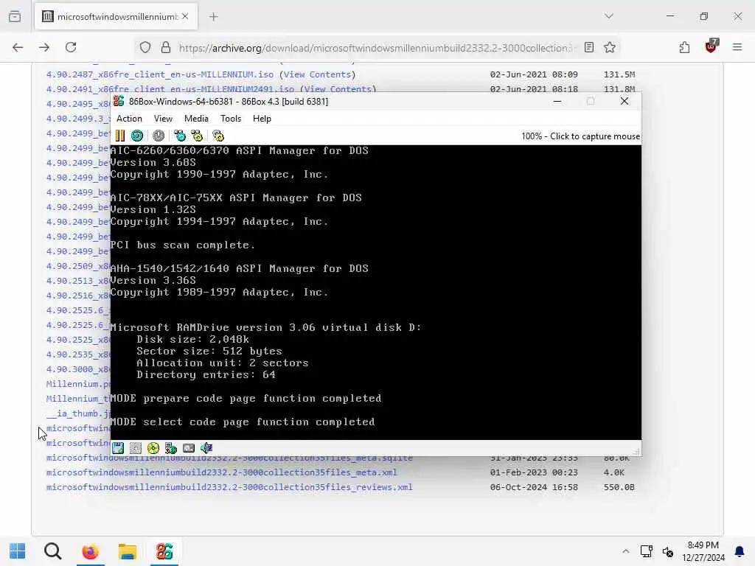Click the ACPI shutdown power icon
Screen dimensions: 755x566
point(159,136)
